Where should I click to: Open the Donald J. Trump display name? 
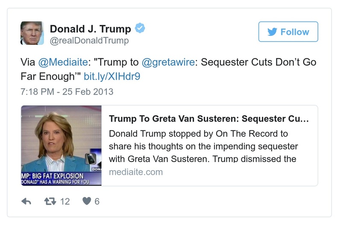pos(90,29)
